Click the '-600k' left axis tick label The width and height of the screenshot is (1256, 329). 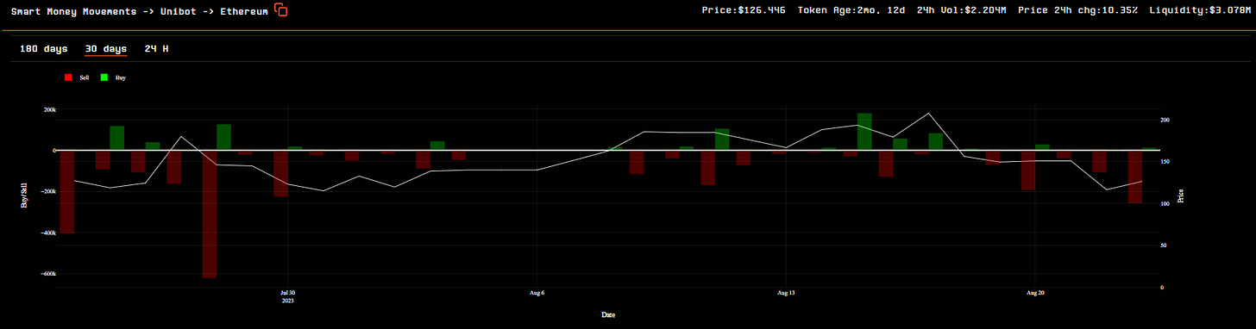pos(47,274)
